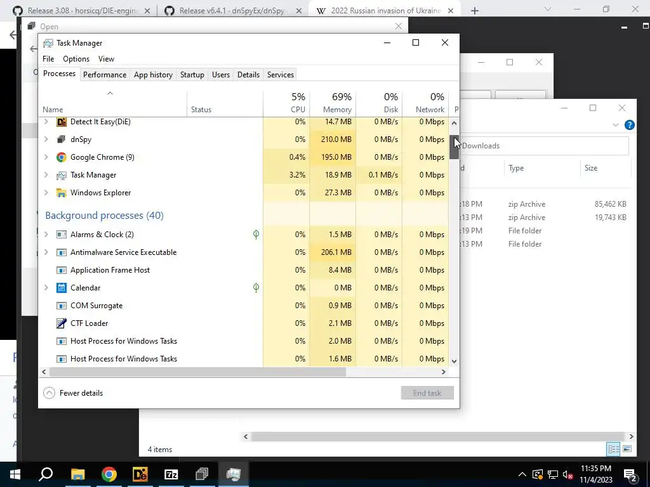
Task: Open the File menu in Task Manager
Action: (x=48, y=59)
